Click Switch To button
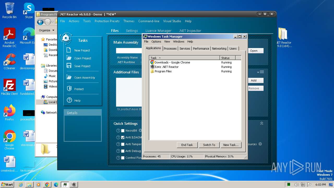The height and width of the screenshot is (188, 334). point(209,145)
